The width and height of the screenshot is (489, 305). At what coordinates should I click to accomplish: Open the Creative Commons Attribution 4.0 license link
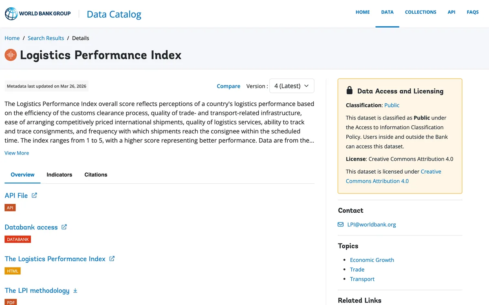pos(394,176)
